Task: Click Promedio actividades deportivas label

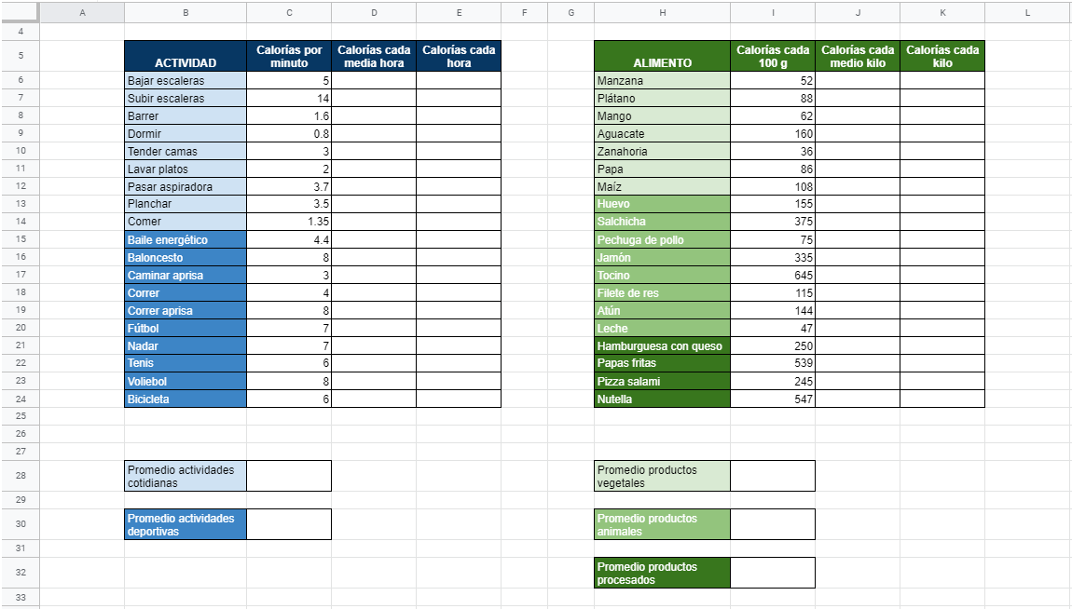Action: pos(186,524)
